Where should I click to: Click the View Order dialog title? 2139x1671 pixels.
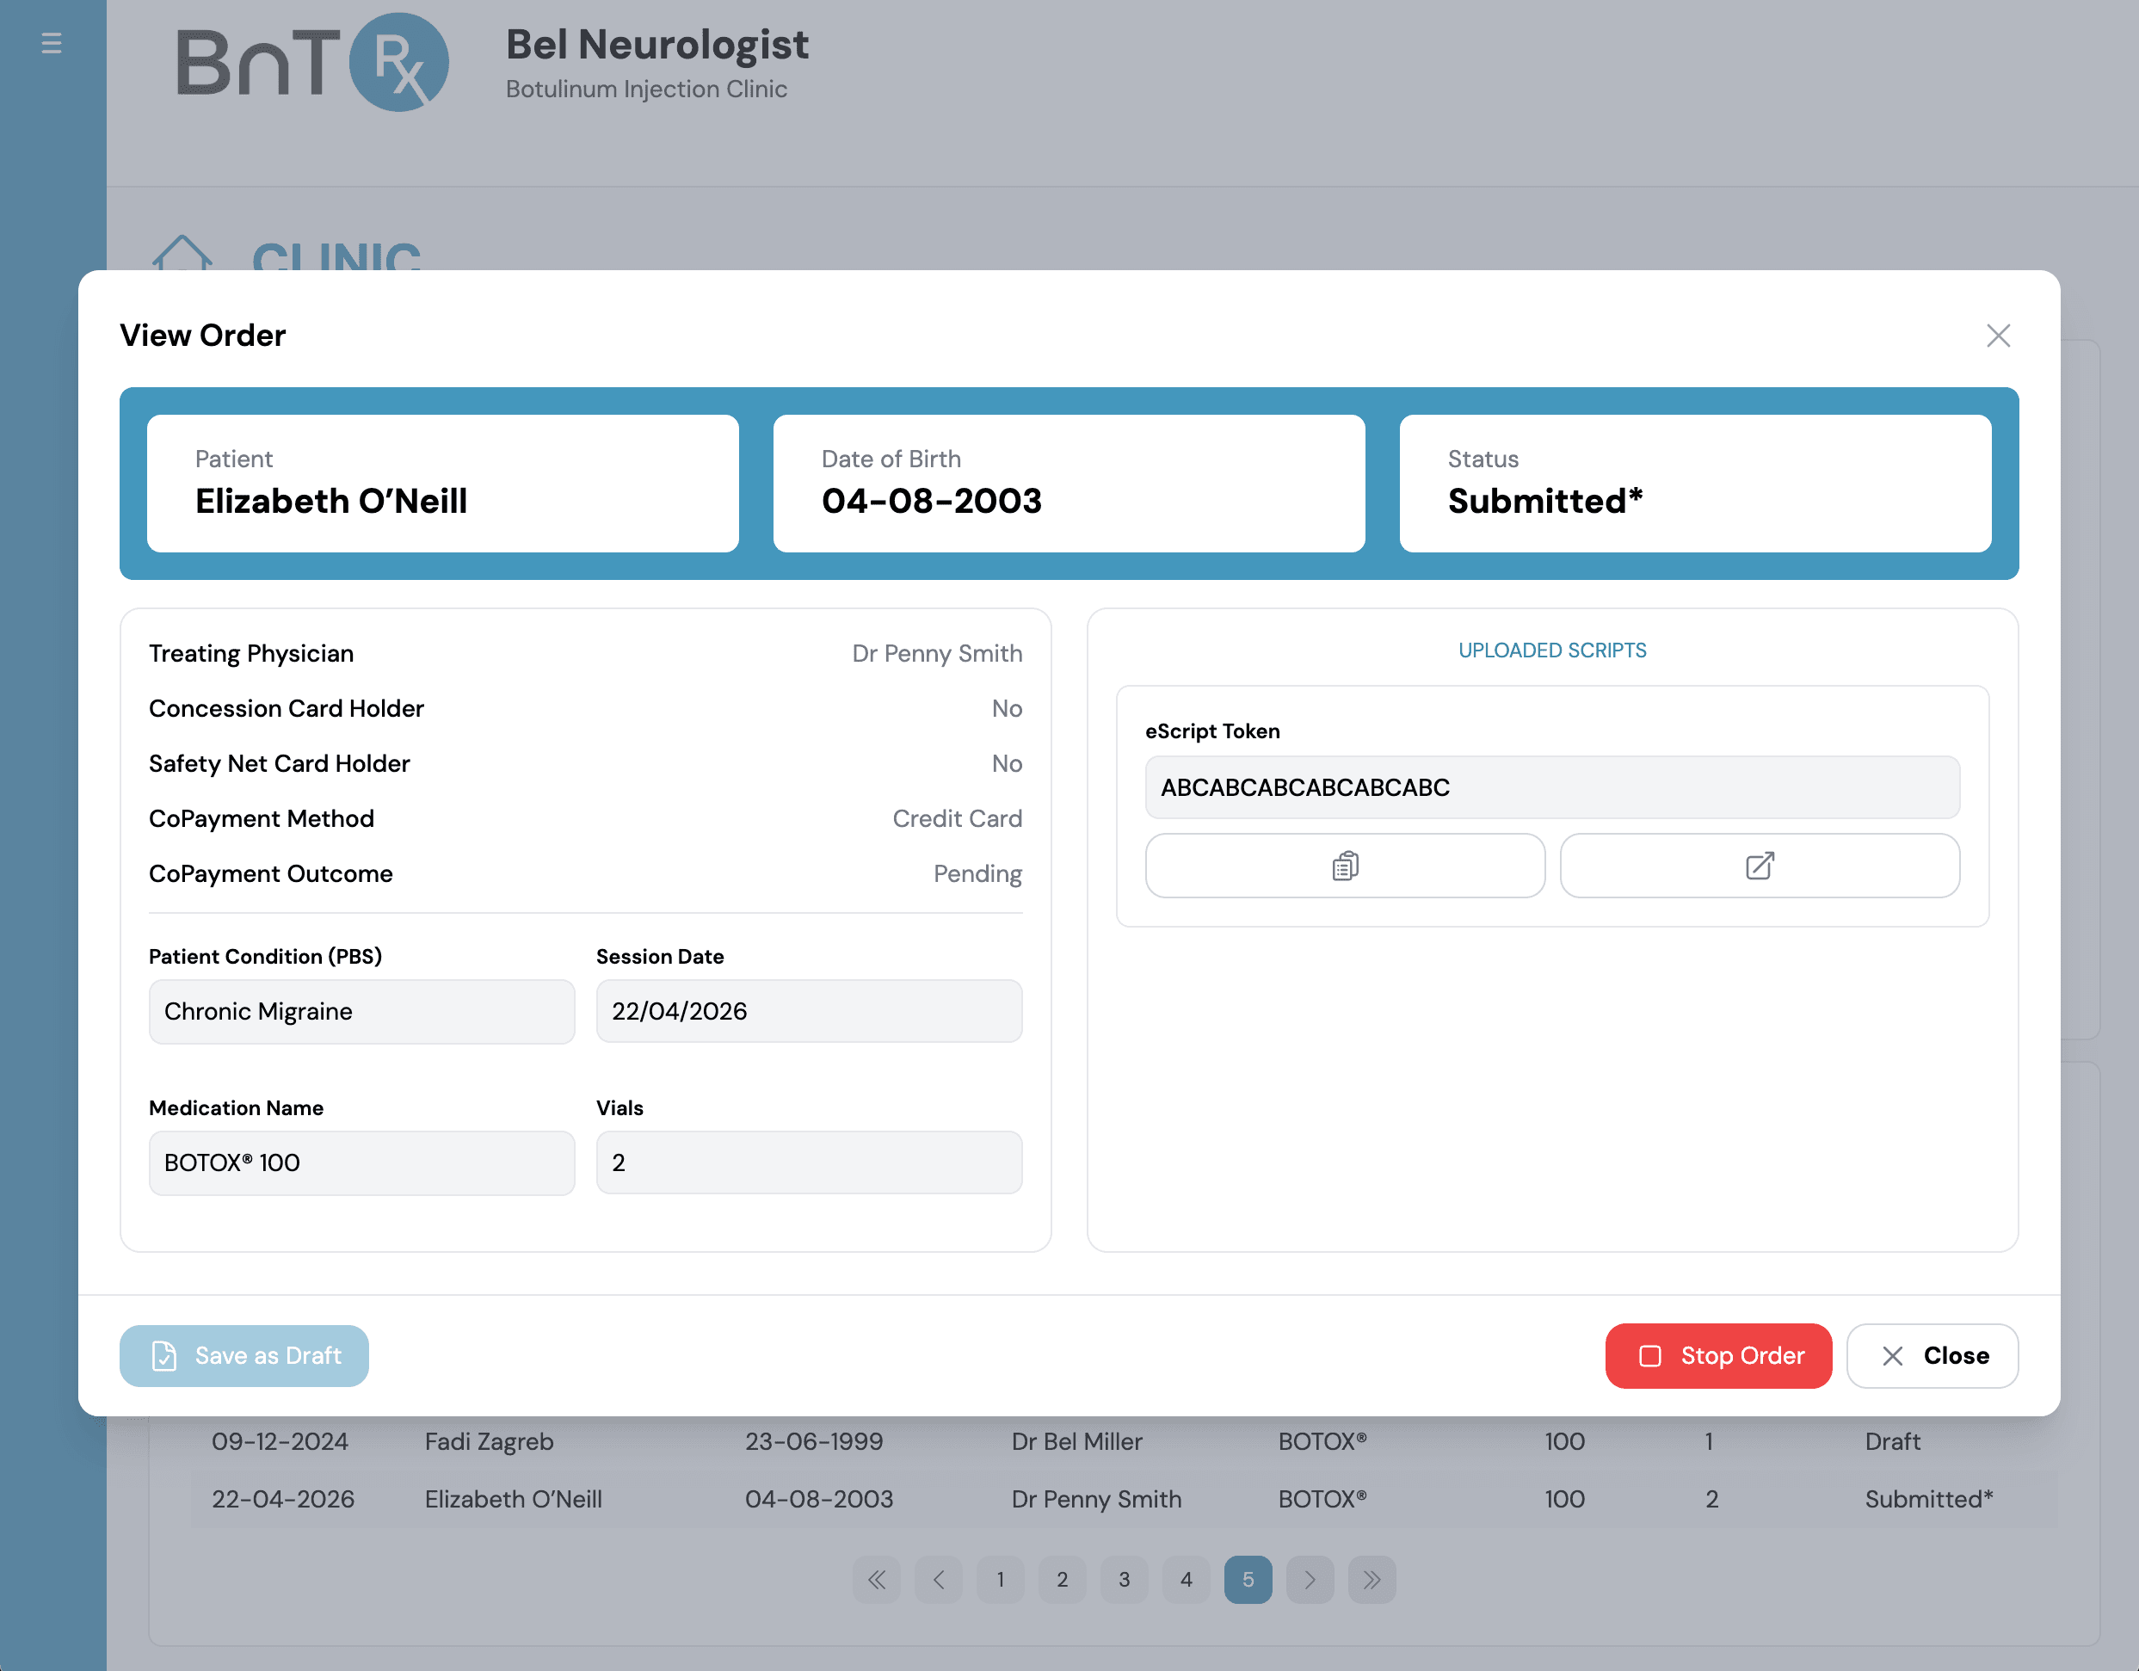point(203,335)
